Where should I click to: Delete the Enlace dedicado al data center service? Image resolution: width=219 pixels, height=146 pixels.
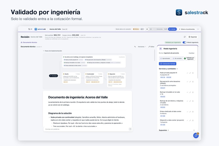coord(193,112)
